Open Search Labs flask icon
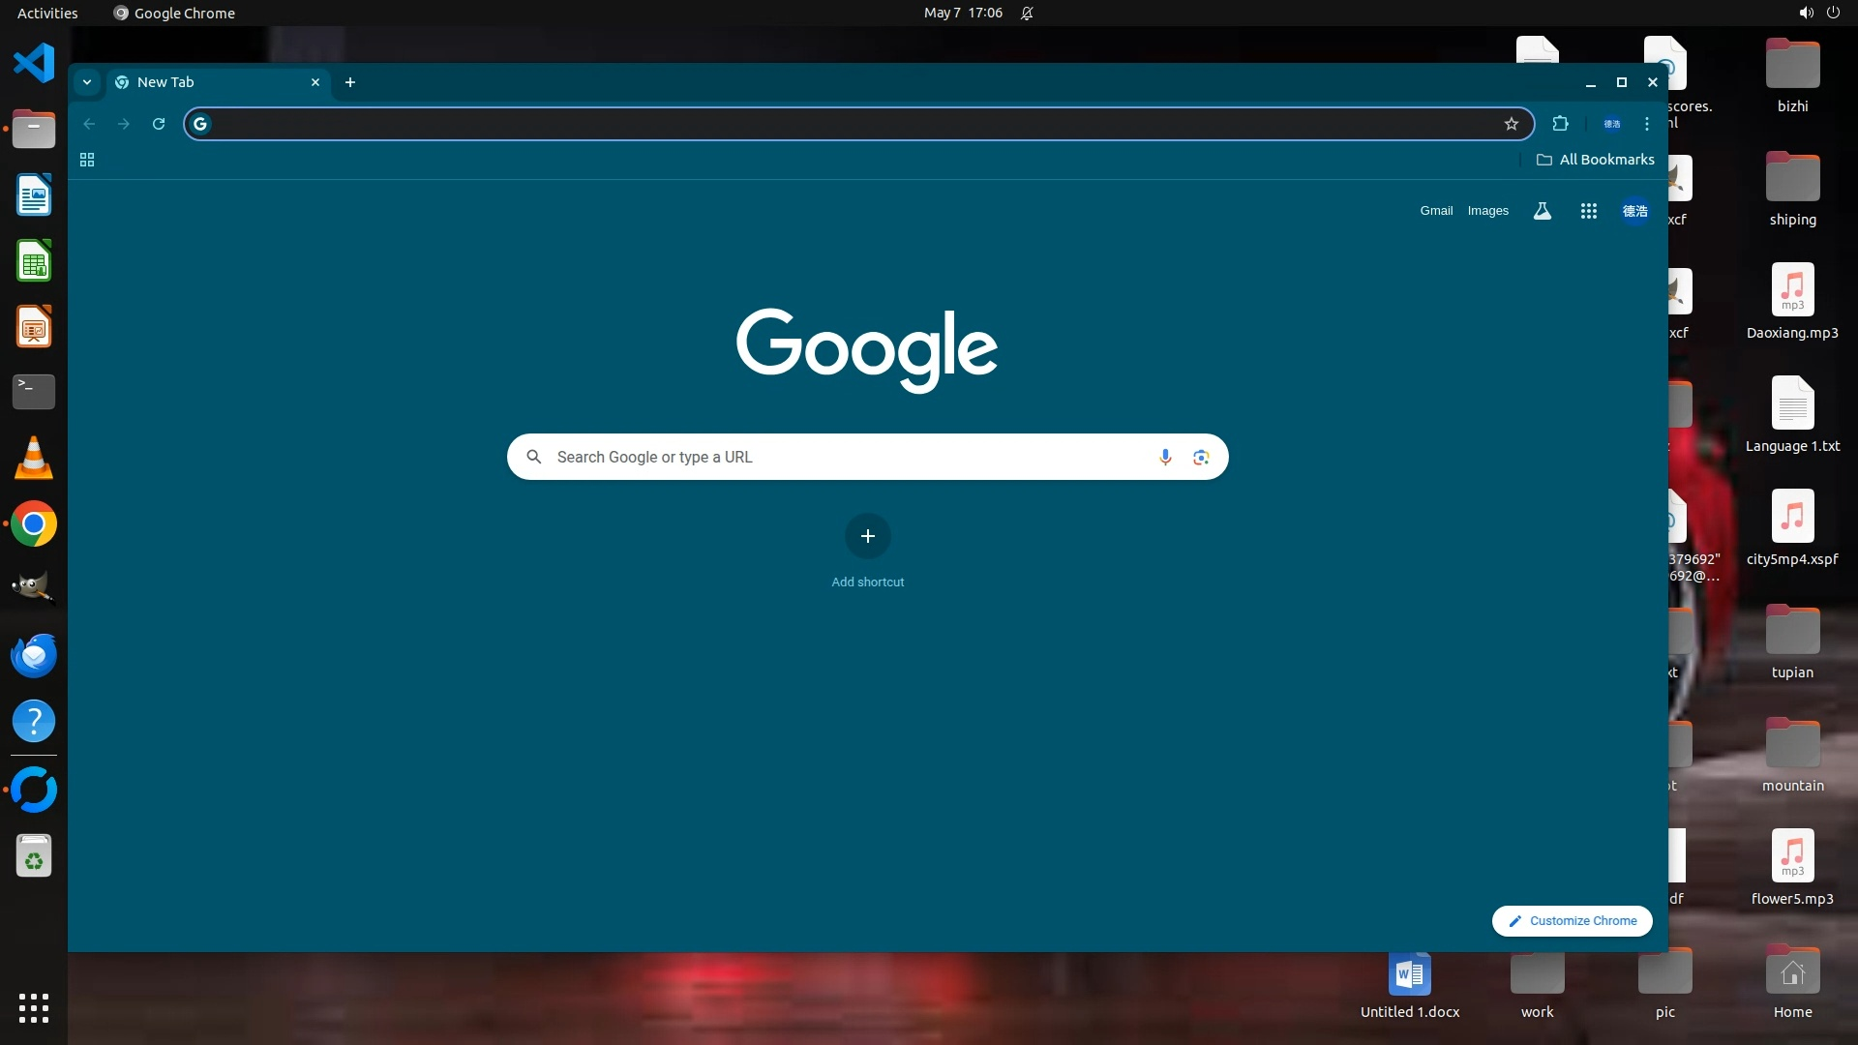This screenshot has height=1045, width=1858. point(1543,211)
